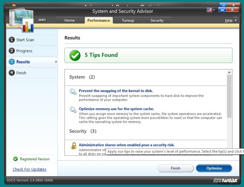The image size is (244, 187).
Task: Click the step 4 number icon
Action: tap(12, 73)
